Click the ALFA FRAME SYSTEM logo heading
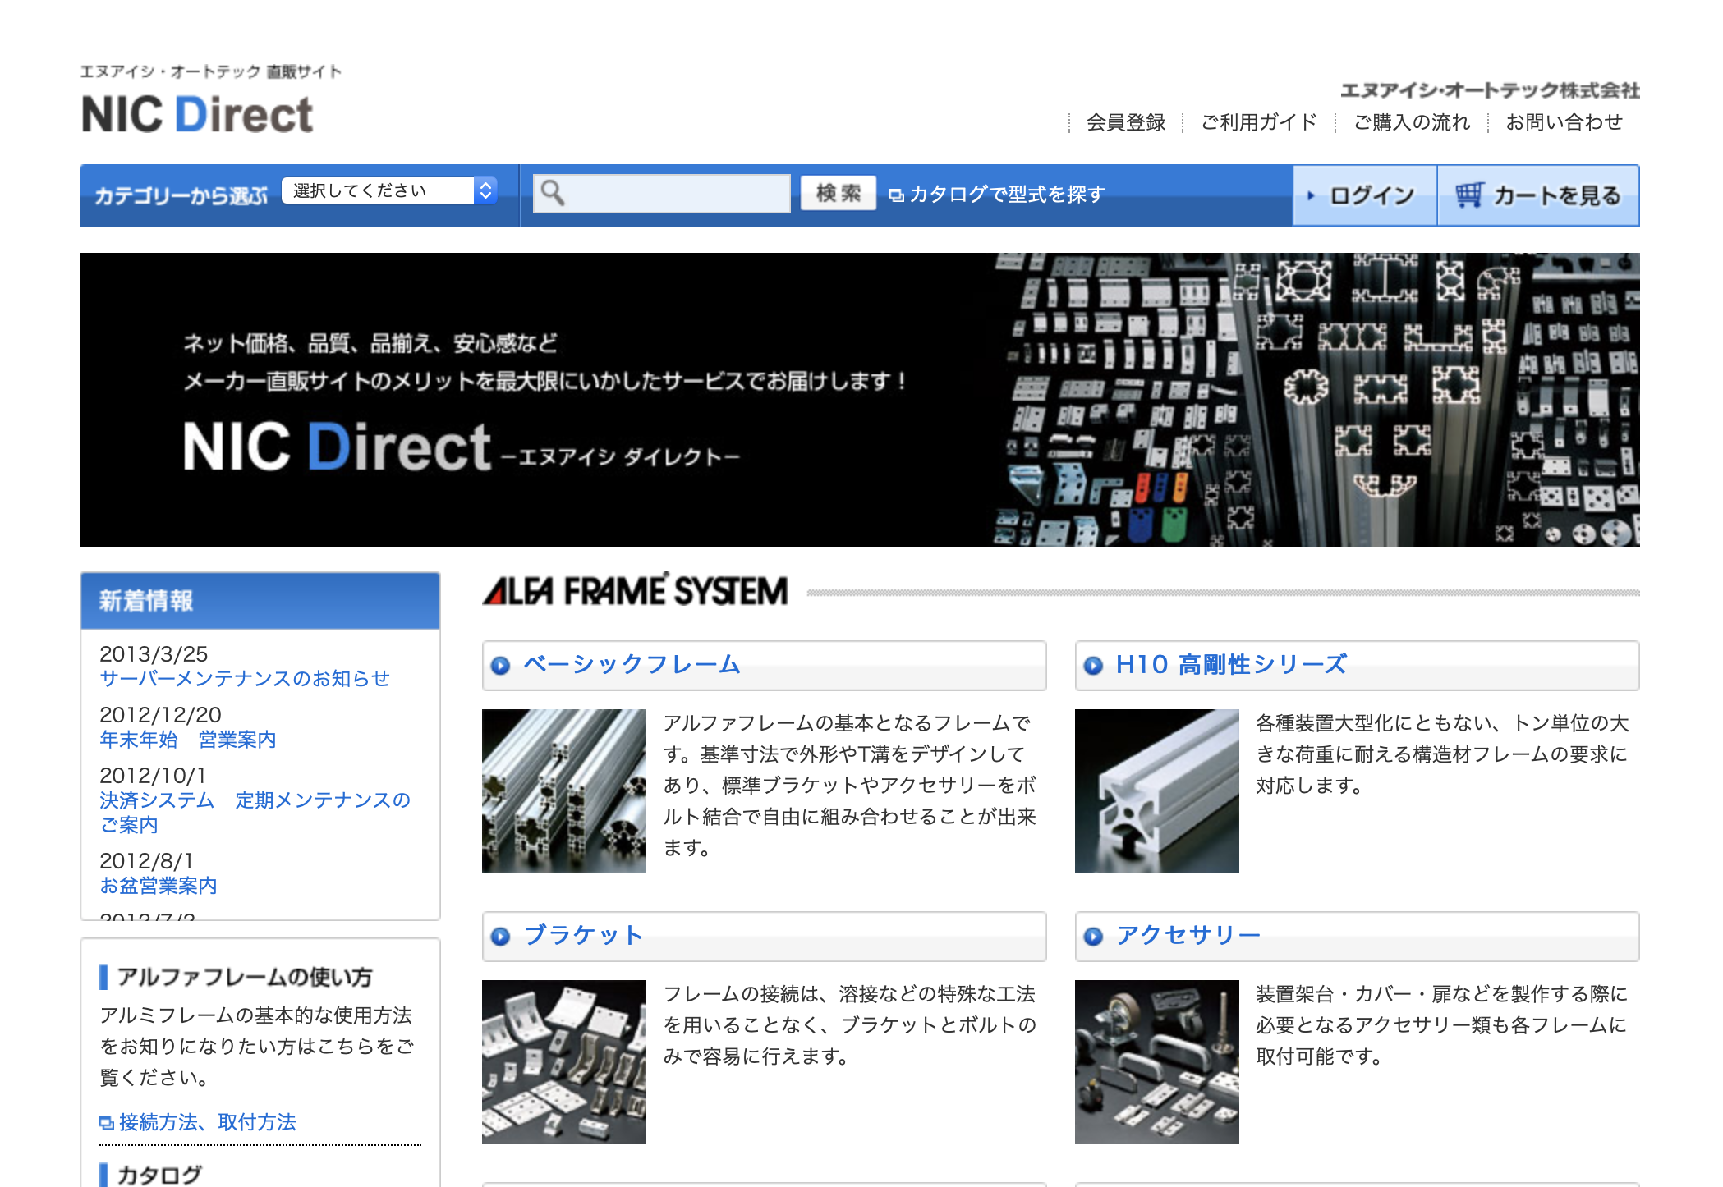 [635, 590]
